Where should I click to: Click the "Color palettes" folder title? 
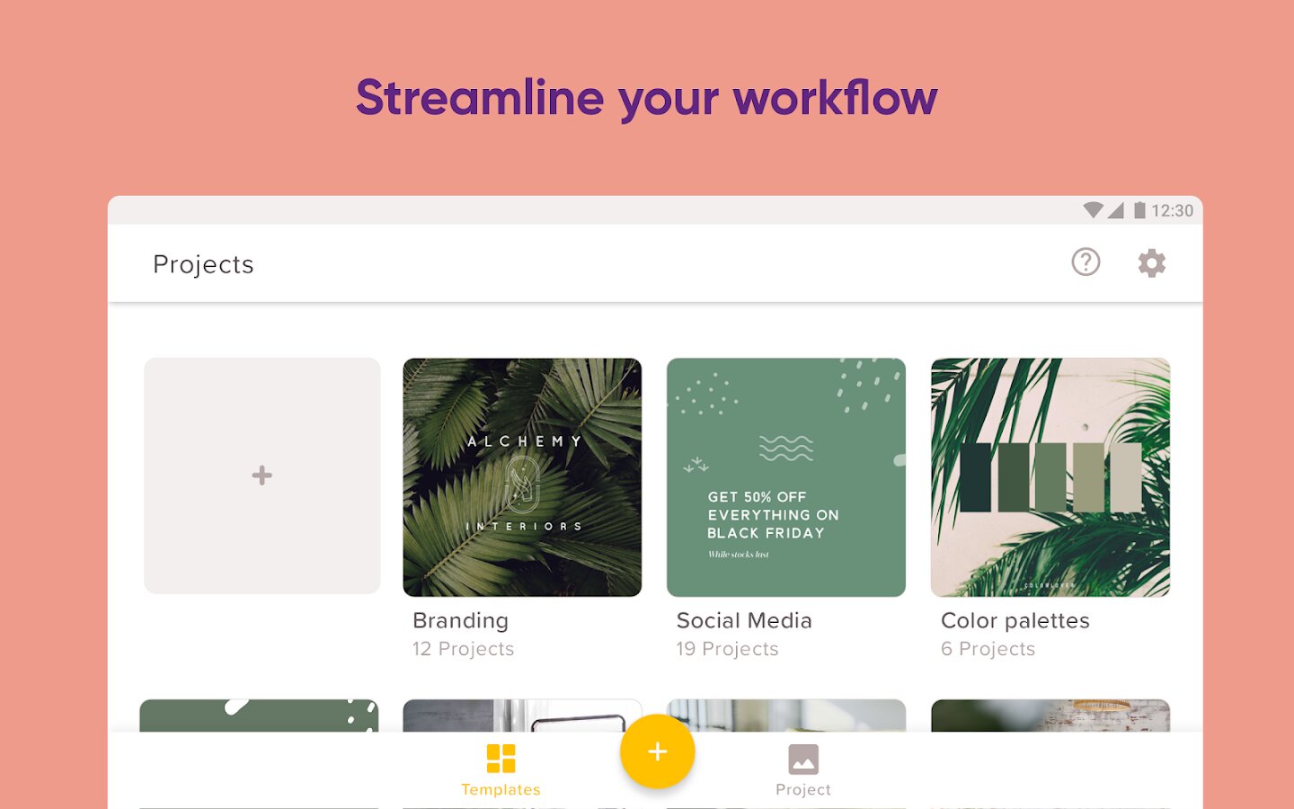1015,620
